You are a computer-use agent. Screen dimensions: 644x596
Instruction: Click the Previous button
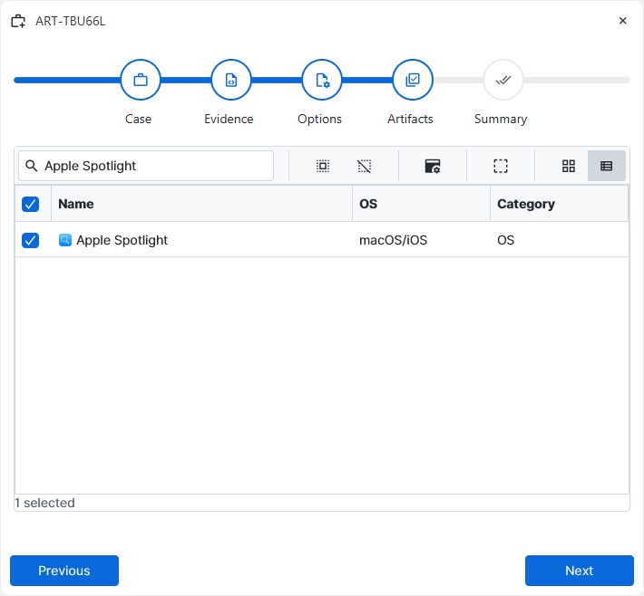64,571
